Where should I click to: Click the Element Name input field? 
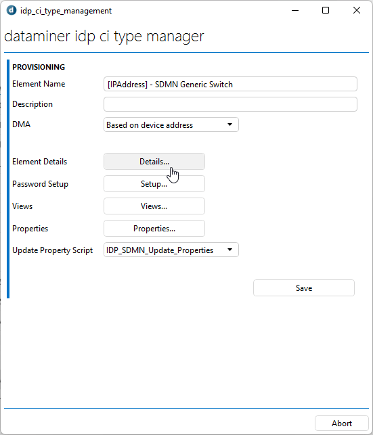[230, 84]
